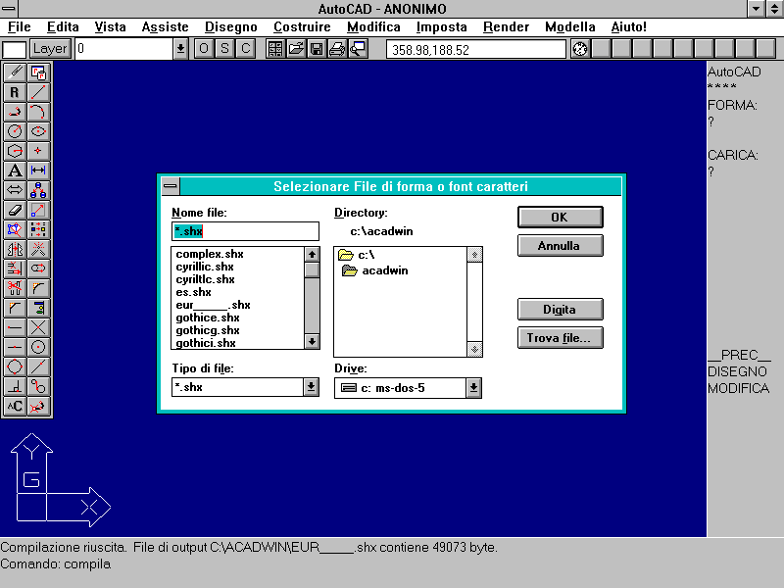
Task: Select the Mirror tool
Action: [x=15, y=249]
